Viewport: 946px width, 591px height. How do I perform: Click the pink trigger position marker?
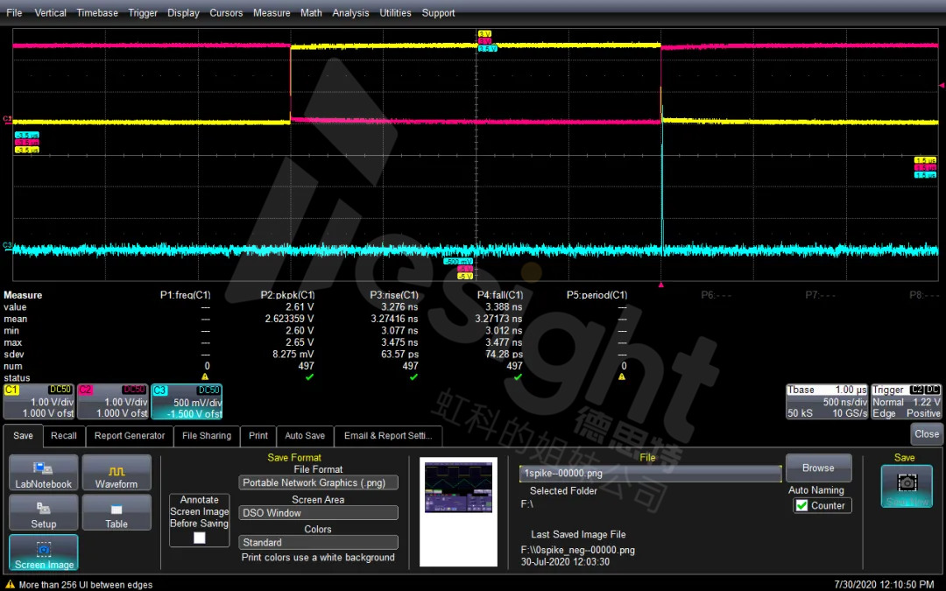pos(660,285)
